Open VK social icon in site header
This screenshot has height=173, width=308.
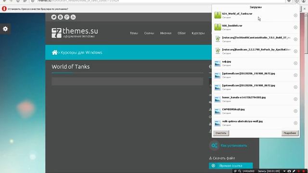click(60, 17)
